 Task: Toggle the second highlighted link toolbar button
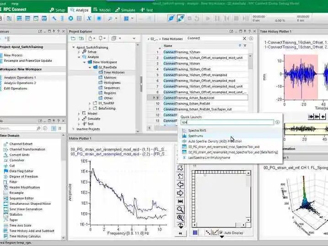(181, 18)
